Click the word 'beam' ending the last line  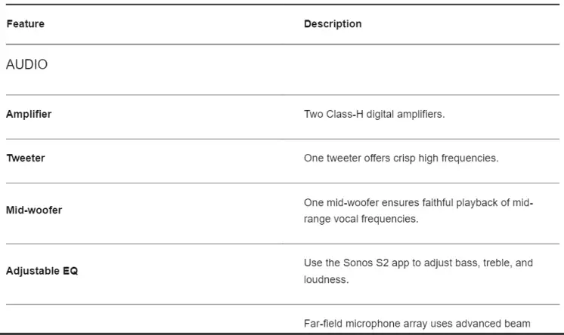pos(516,323)
